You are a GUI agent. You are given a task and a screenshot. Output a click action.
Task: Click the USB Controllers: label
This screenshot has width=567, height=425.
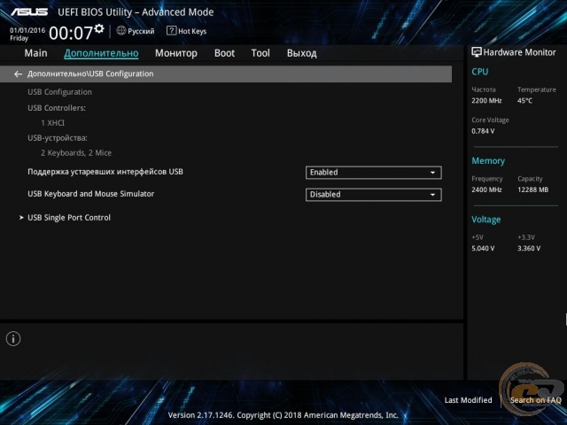click(57, 108)
